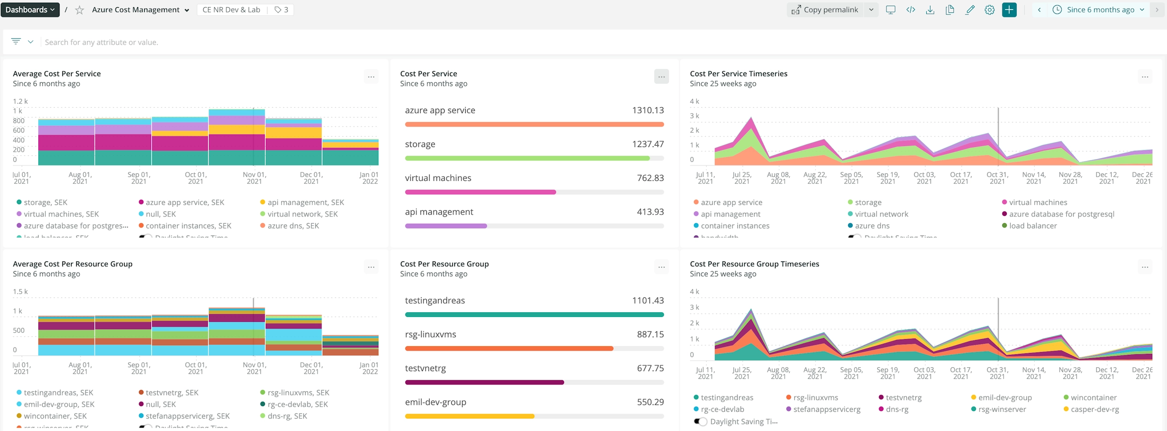1167x431 pixels.
Task: Toggle testingandreas, SEK legend in Average Resource Group chart
Action: 55,392
